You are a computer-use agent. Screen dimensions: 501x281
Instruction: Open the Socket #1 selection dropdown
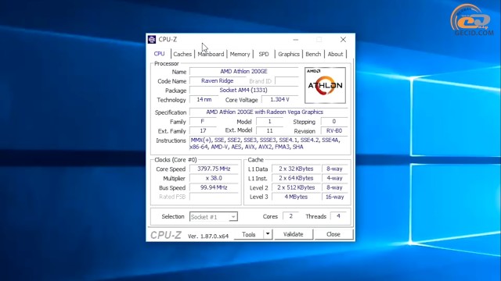point(214,217)
